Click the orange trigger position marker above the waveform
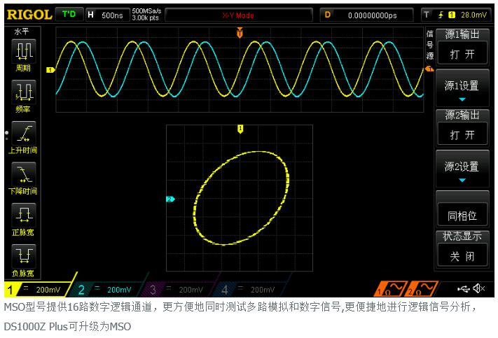Screen dimensions: 498x338 coord(240,33)
